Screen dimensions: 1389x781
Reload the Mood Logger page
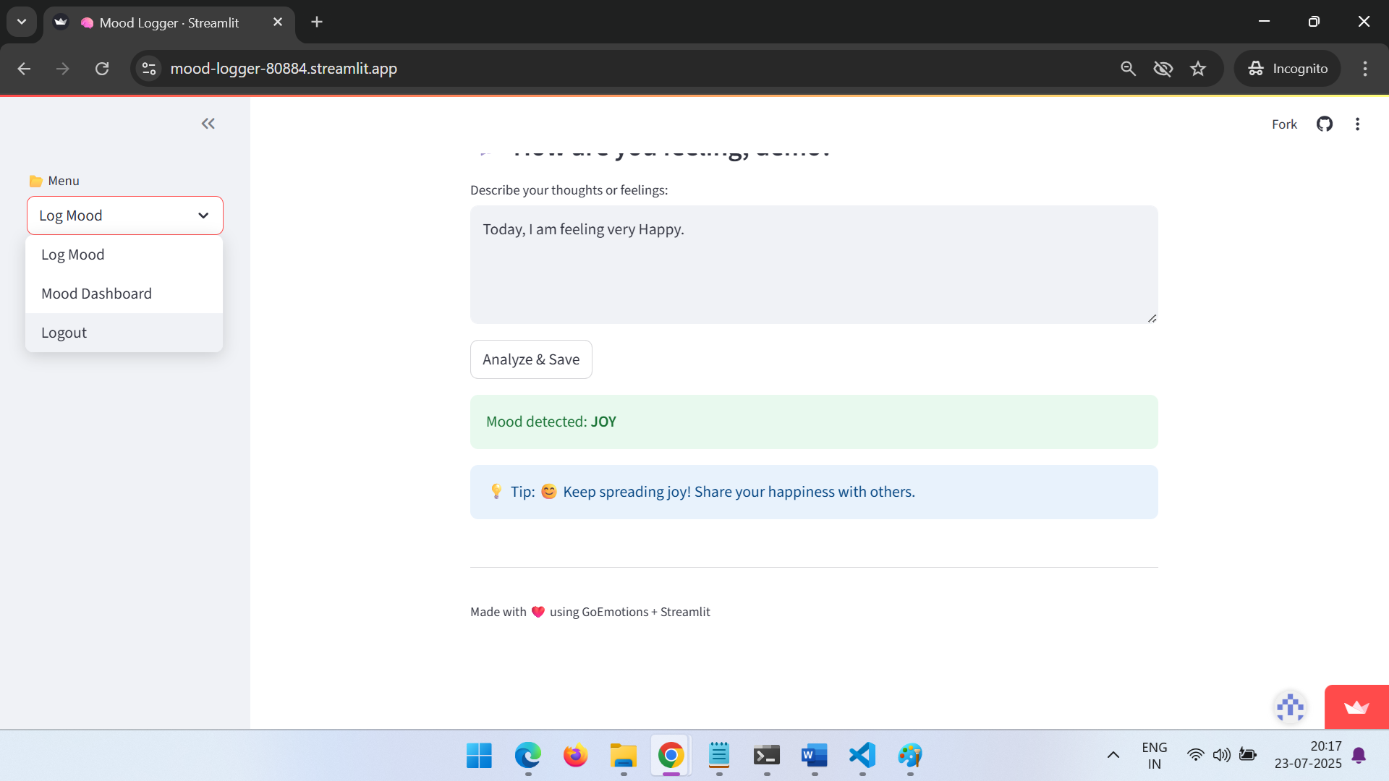pyautogui.click(x=102, y=69)
